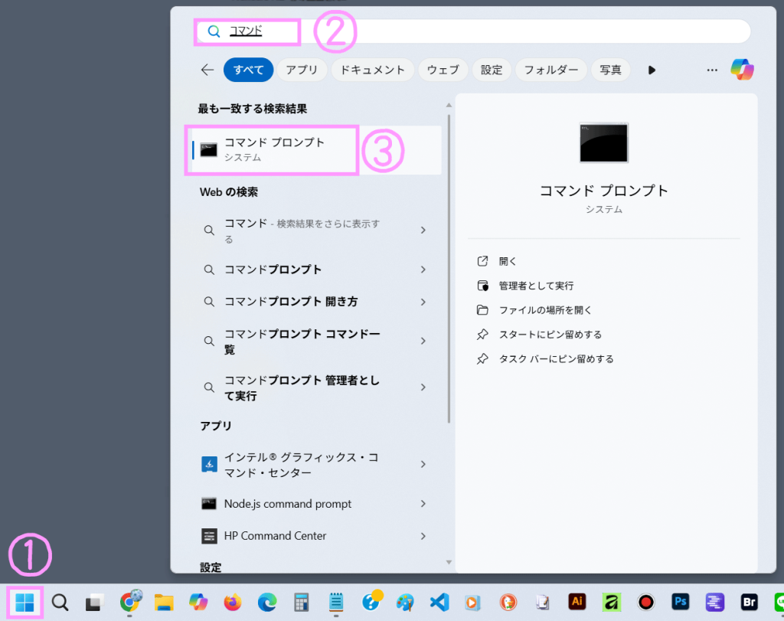This screenshot has height=621, width=784.
Task: Click the Windows Start button
Action: point(25,603)
